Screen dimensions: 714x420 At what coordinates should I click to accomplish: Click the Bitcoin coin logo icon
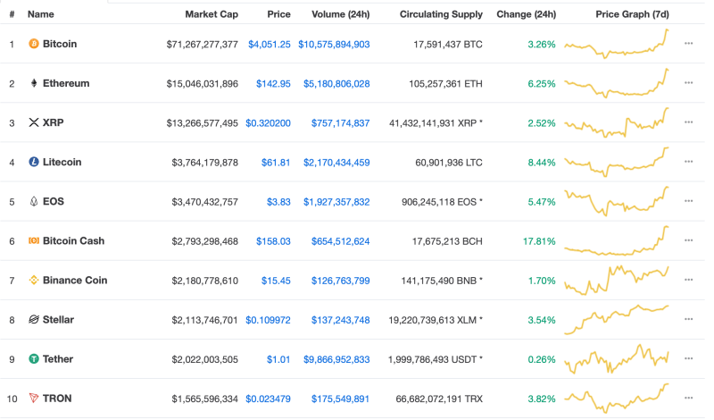coord(34,44)
